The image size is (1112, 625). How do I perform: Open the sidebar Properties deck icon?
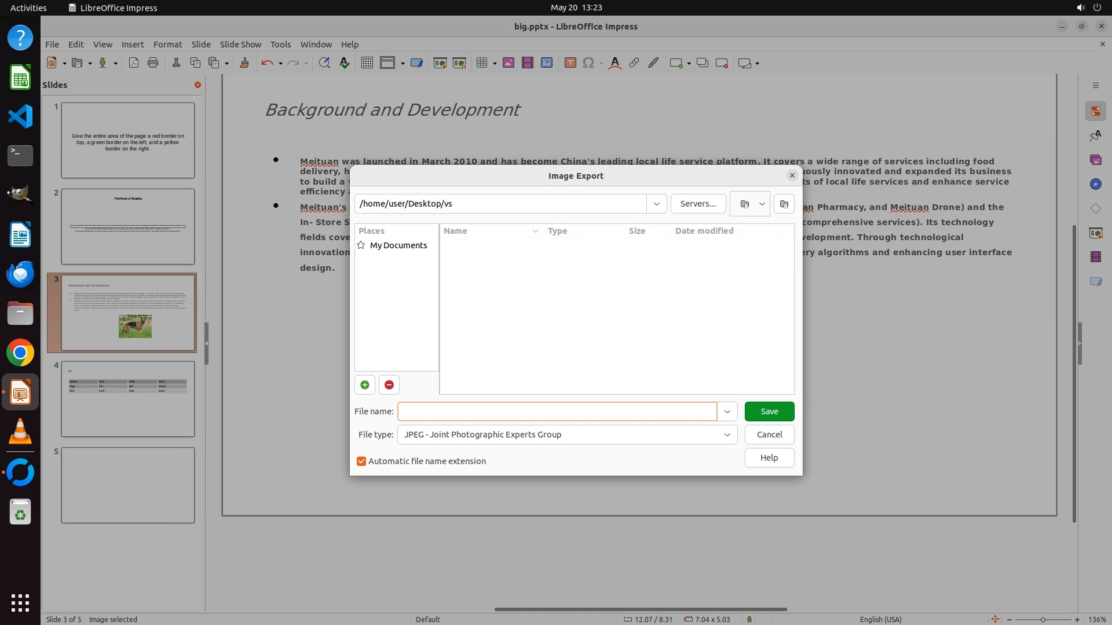click(1095, 111)
